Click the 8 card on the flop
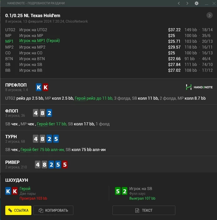The height and width of the screenshot is (220, 217). [x=42, y=113]
